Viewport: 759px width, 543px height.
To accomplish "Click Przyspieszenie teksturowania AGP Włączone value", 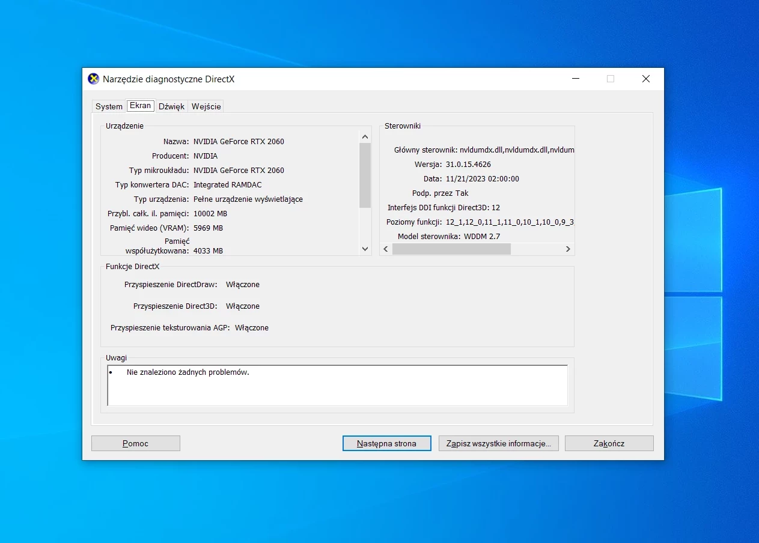I will tap(252, 328).
